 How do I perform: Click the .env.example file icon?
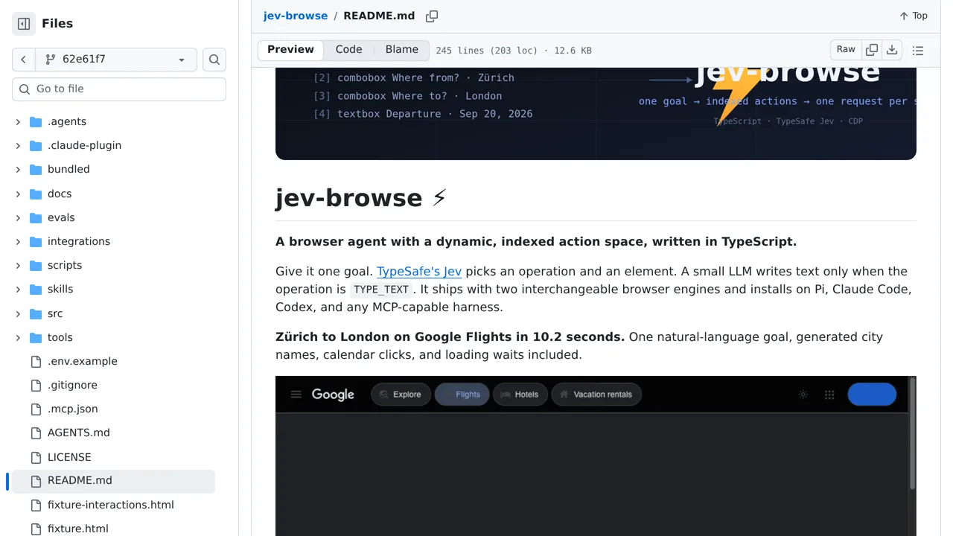pos(36,361)
